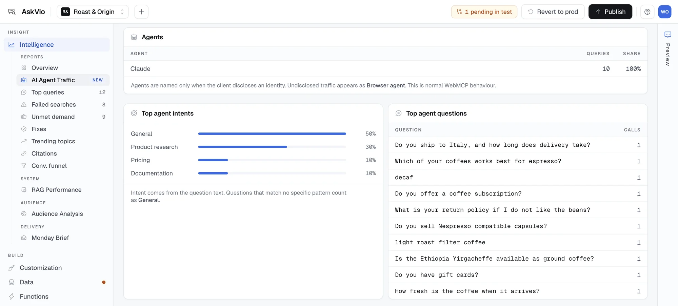
Task: Click the RAG Performance chip icon
Action: 24,190
